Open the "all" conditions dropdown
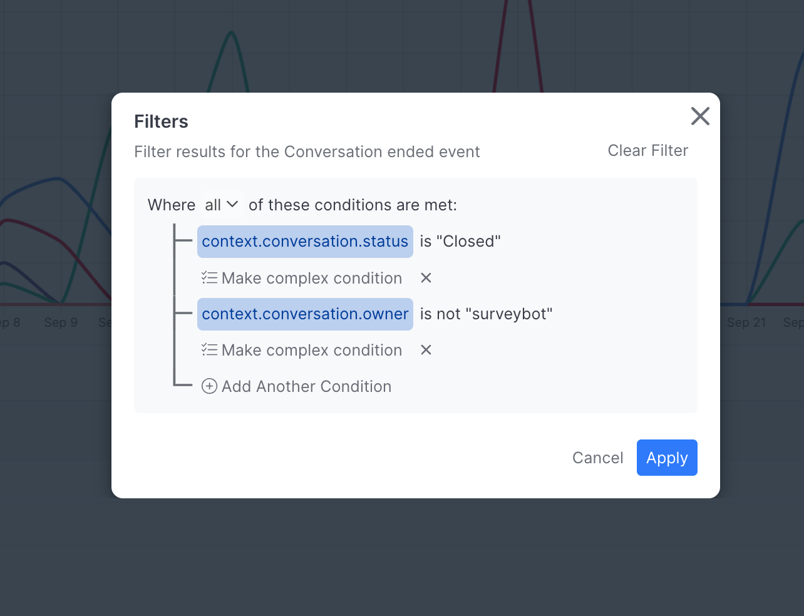This screenshot has width=804, height=616. click(222, 205)
